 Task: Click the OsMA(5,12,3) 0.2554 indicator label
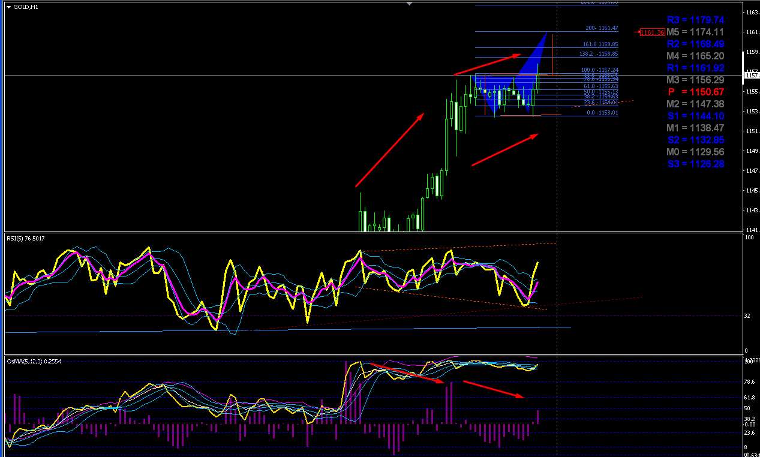[34, 361]
